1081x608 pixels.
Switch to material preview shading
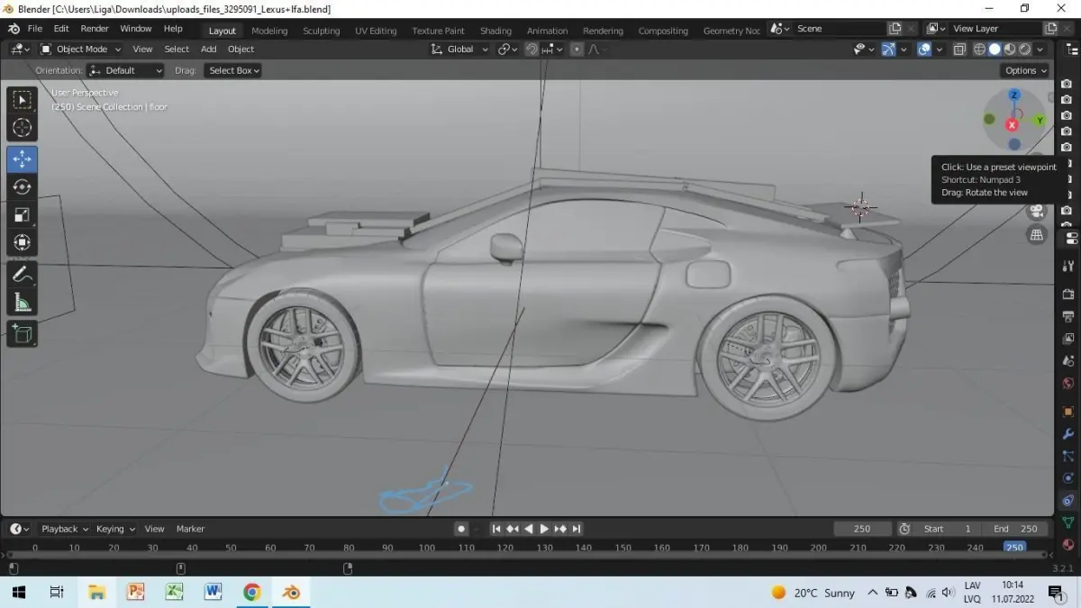point(1011,50)
